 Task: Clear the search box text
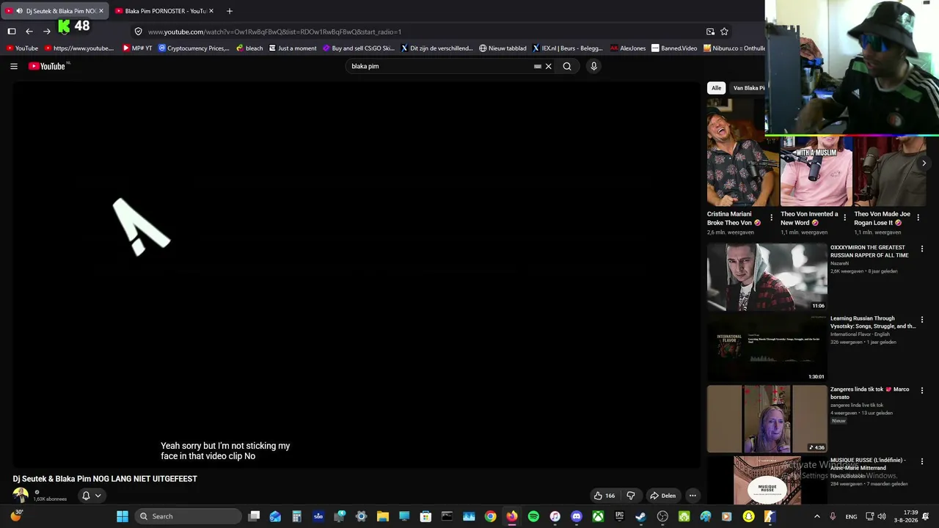(x=548, y=66)
